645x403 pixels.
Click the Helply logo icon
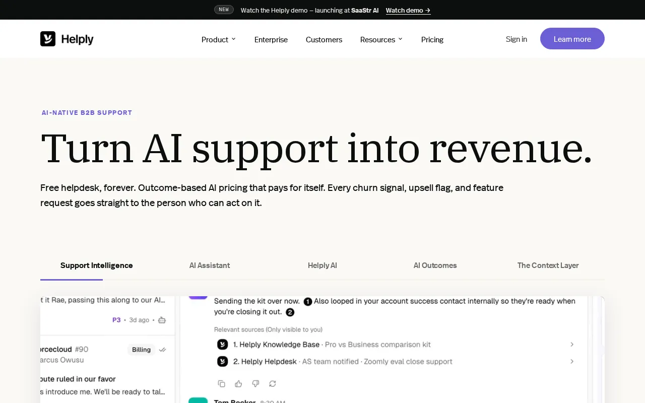48,39
